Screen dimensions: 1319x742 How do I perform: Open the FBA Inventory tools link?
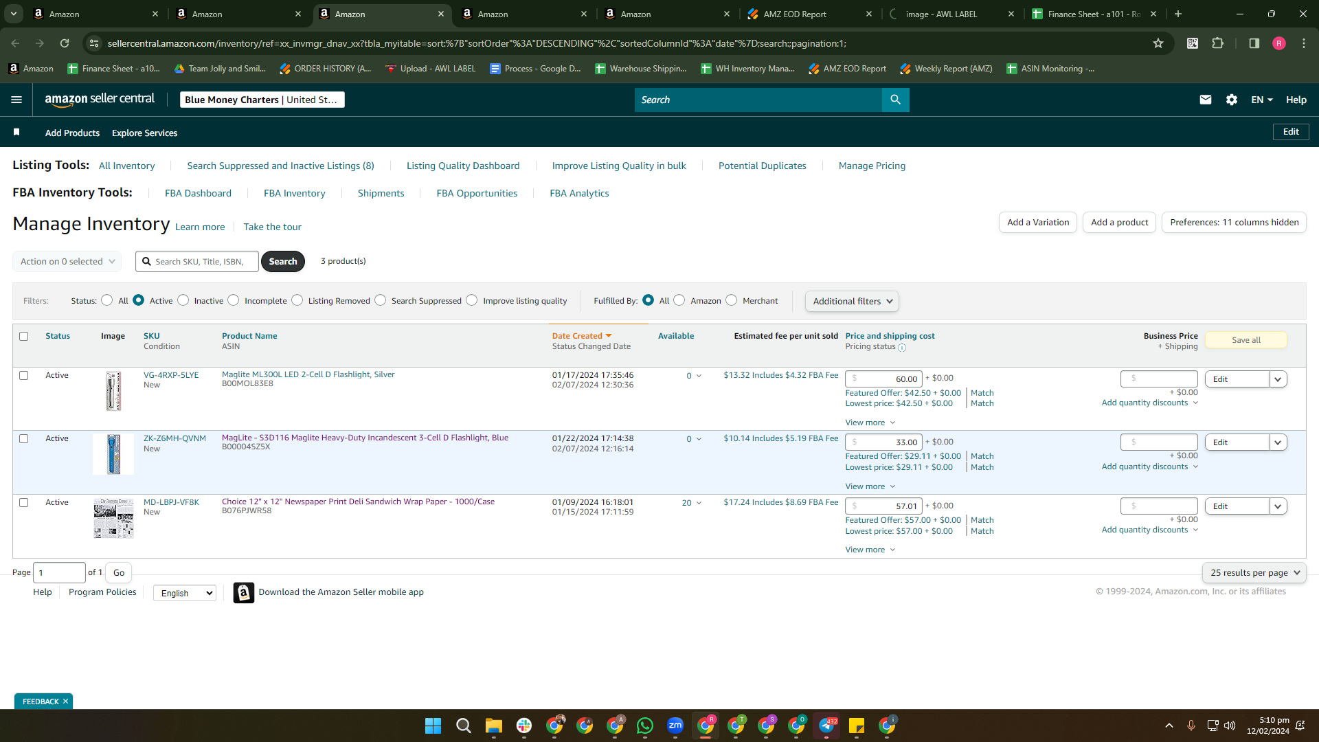click(294, 193)
